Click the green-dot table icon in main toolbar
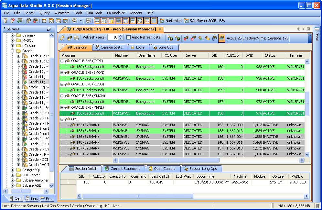This screenshot has width=322, height=210. click(x=20, y=21)
